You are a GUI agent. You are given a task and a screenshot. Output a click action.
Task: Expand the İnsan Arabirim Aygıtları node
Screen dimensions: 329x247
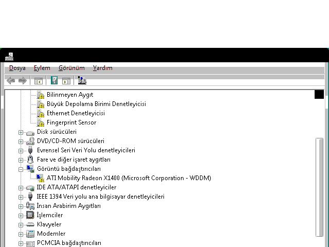click(21, 206)
